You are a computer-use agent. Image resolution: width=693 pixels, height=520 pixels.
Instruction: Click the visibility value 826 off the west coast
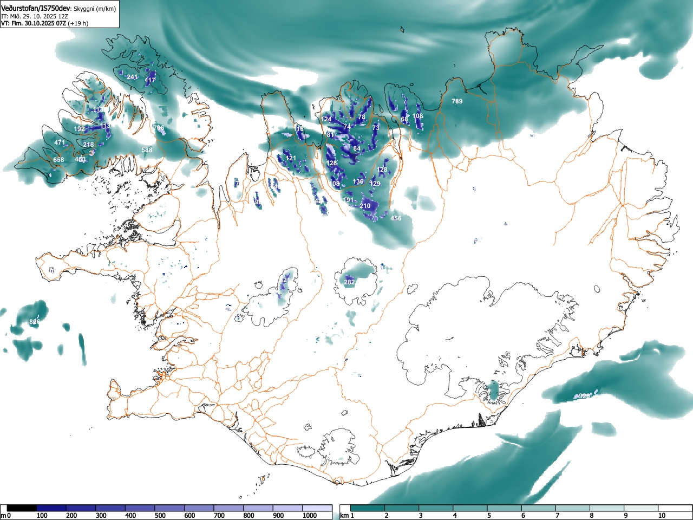[35, 322]
